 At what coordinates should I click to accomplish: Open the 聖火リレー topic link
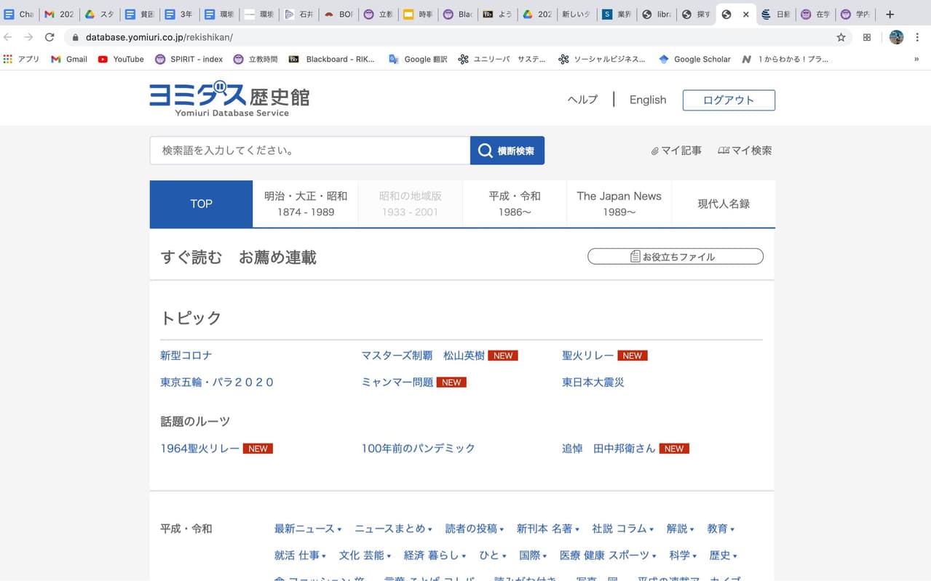[x=588, y=356]
